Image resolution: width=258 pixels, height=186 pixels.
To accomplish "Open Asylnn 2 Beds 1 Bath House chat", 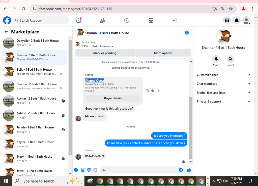I will [34, 101].
